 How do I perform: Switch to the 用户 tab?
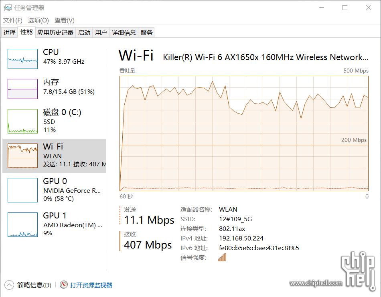tap(101, 32)
